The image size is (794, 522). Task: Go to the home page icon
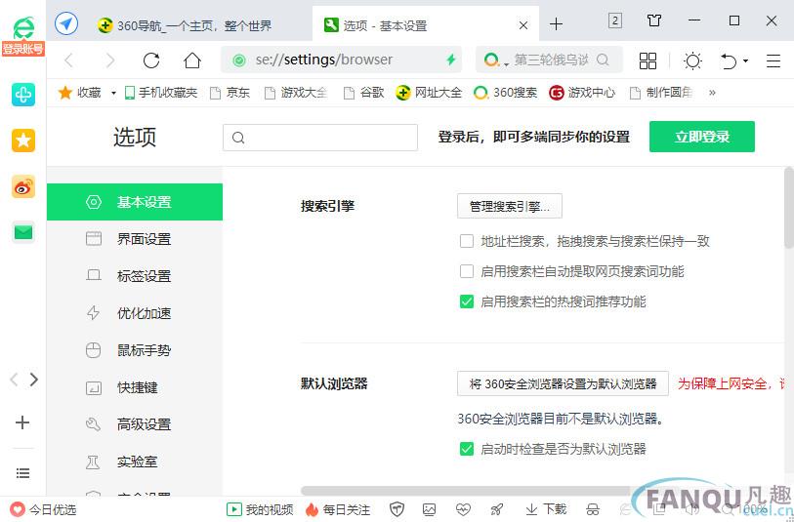pos(192,60)
